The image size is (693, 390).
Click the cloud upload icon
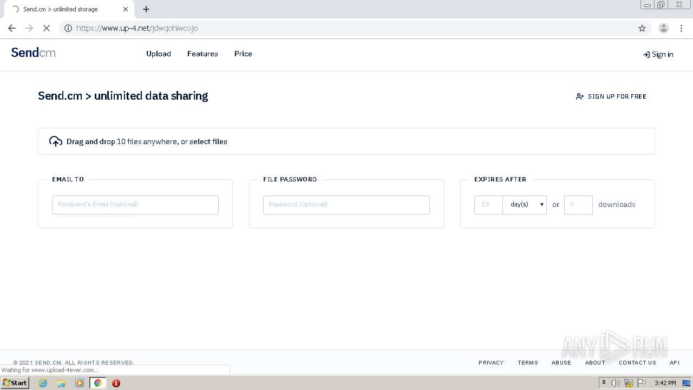(56, 141)
